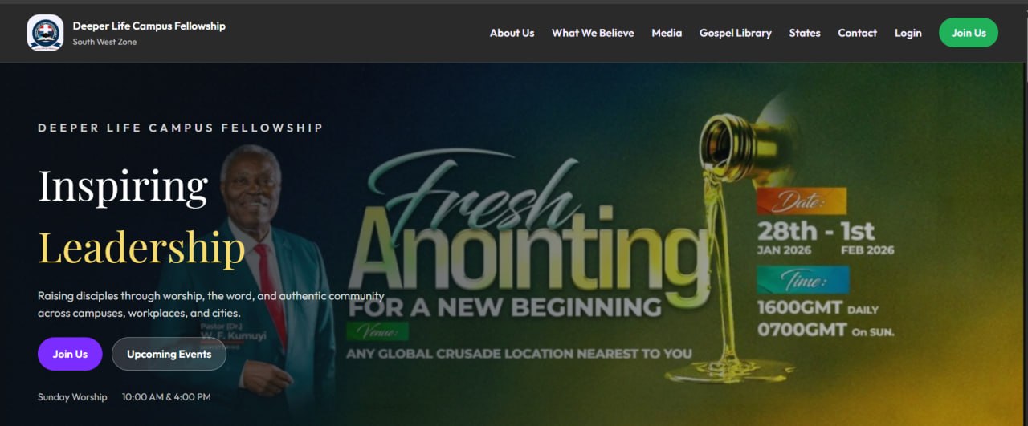Visit the Contact page link
The image size is (1028, 426).
(857, 33)
